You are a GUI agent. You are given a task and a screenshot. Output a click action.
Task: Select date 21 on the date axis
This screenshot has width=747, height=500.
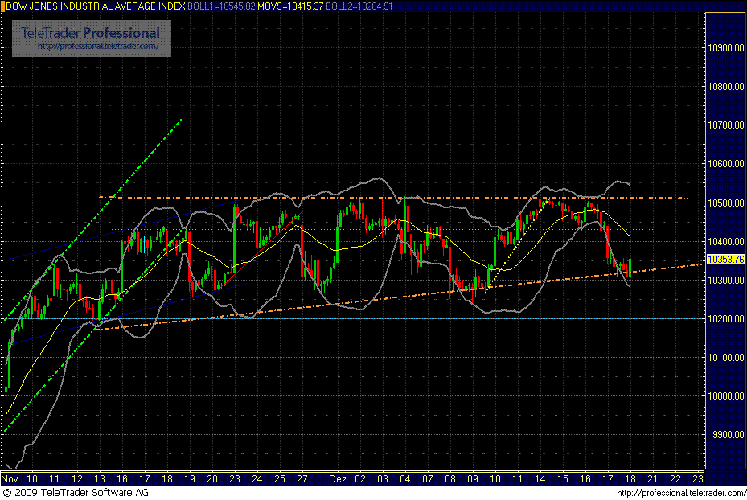(x=653, y=478)
